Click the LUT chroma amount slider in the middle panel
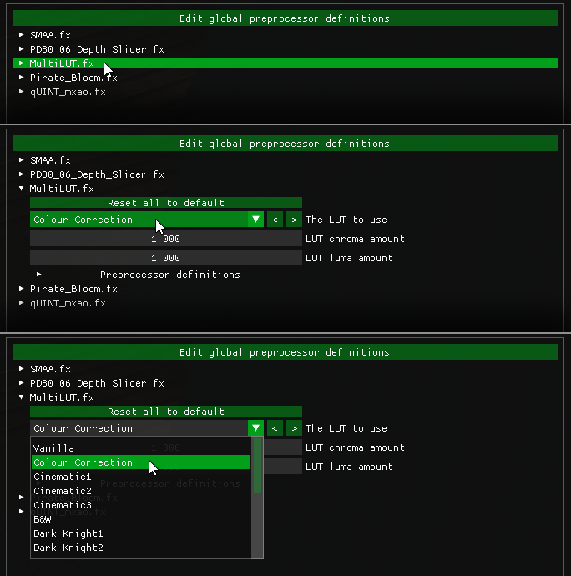 (x=165, y=239)
